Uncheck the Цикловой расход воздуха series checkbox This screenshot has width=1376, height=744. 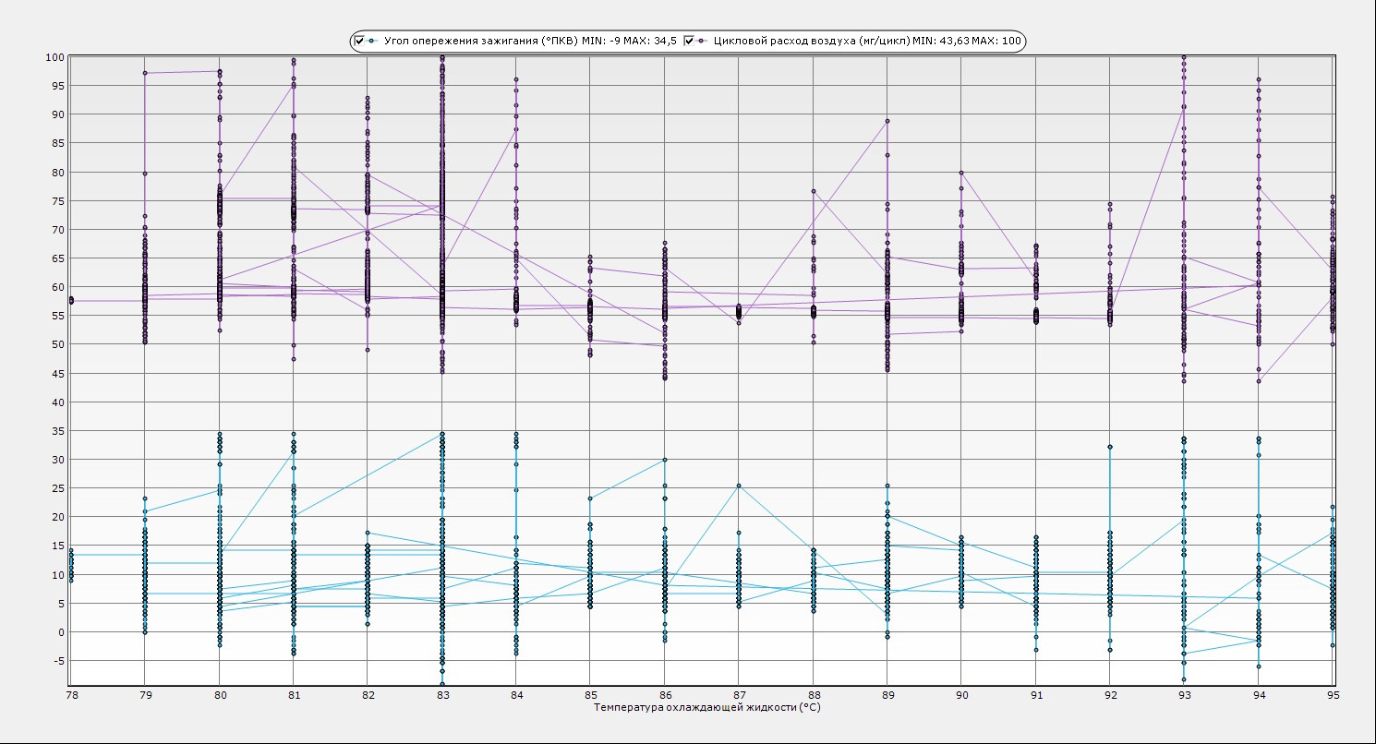[x=689, y=41]
